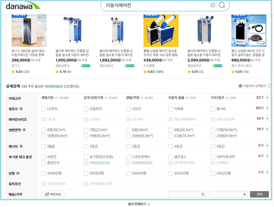The width and height of the screenshot is (274, 207).
Task: Expand 냉방면적 row with plus icon
Action: [267, 129]
